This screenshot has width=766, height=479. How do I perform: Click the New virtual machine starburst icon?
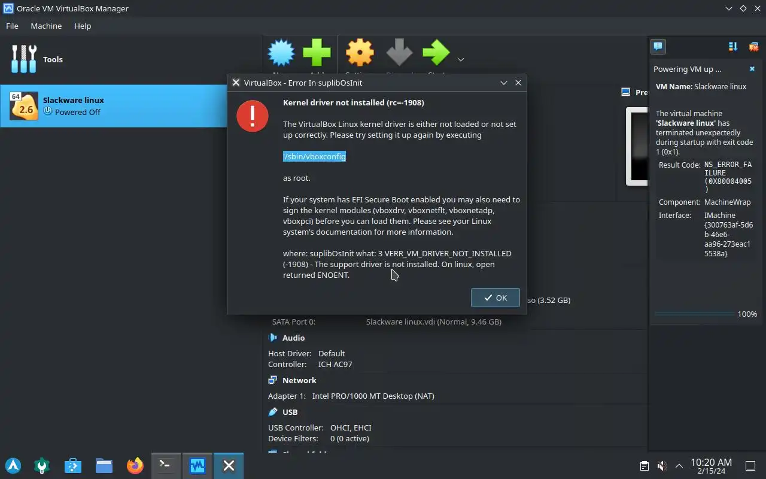[x=281, y=53]
